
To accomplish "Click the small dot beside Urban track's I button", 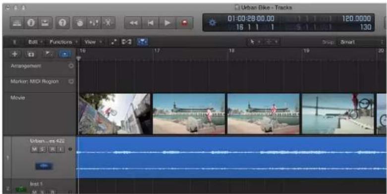I will click(x=70, y=149).
